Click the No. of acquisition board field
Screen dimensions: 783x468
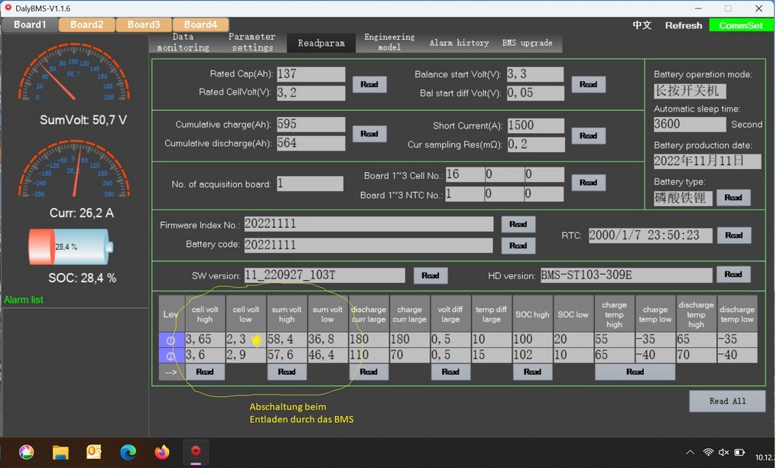(310, 184)
